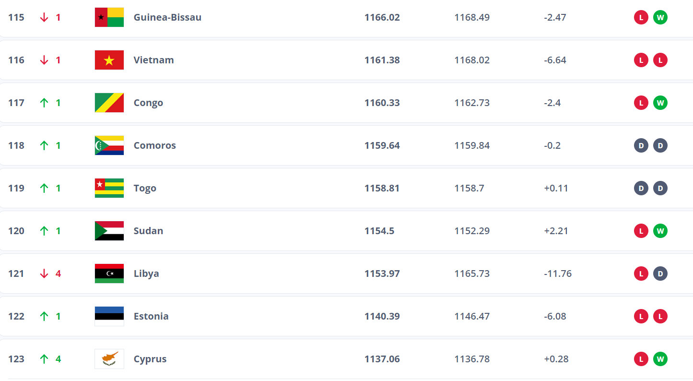
Task: Select the Togo ranking row at 119
Action: click(x=346, y=188)
